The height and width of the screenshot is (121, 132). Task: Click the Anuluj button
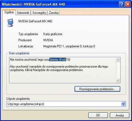[119, 115]
